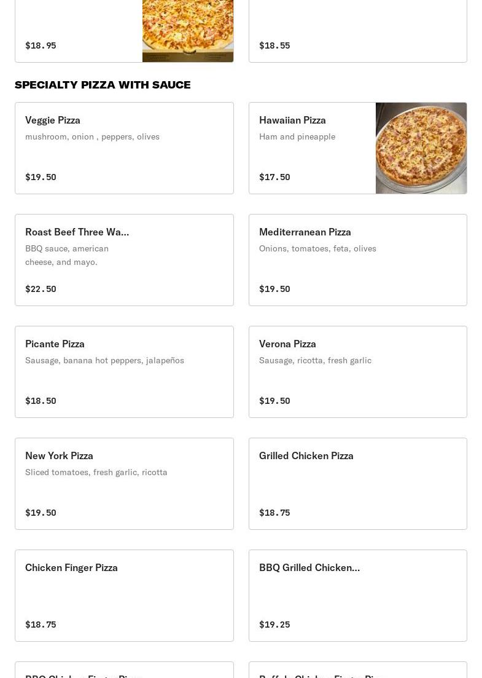Viewport: 482px width, 678px height.
Task: Open the Verona Pizza card
Action: click(x=357, y=372)
